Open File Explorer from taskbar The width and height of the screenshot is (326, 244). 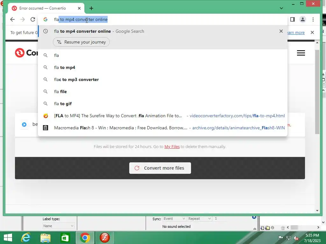45,238
